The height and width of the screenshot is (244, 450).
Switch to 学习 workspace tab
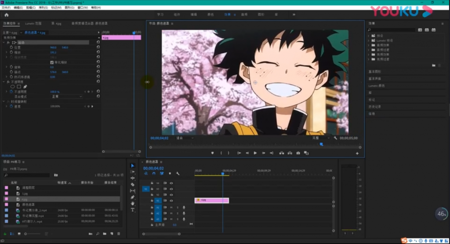[160, 15]
